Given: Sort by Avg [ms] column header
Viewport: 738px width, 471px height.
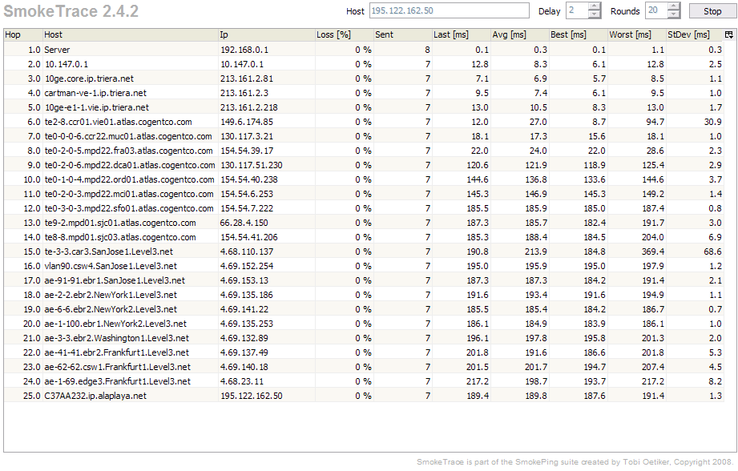Looking at the screenshot, I should [519, 34].
